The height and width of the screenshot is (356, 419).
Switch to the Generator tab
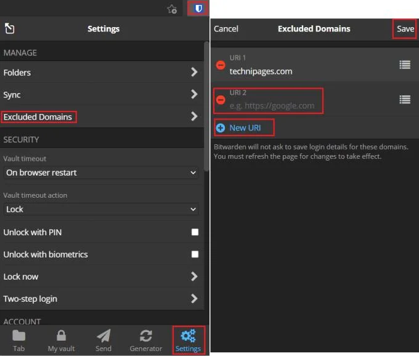click(x=145, y=341)
